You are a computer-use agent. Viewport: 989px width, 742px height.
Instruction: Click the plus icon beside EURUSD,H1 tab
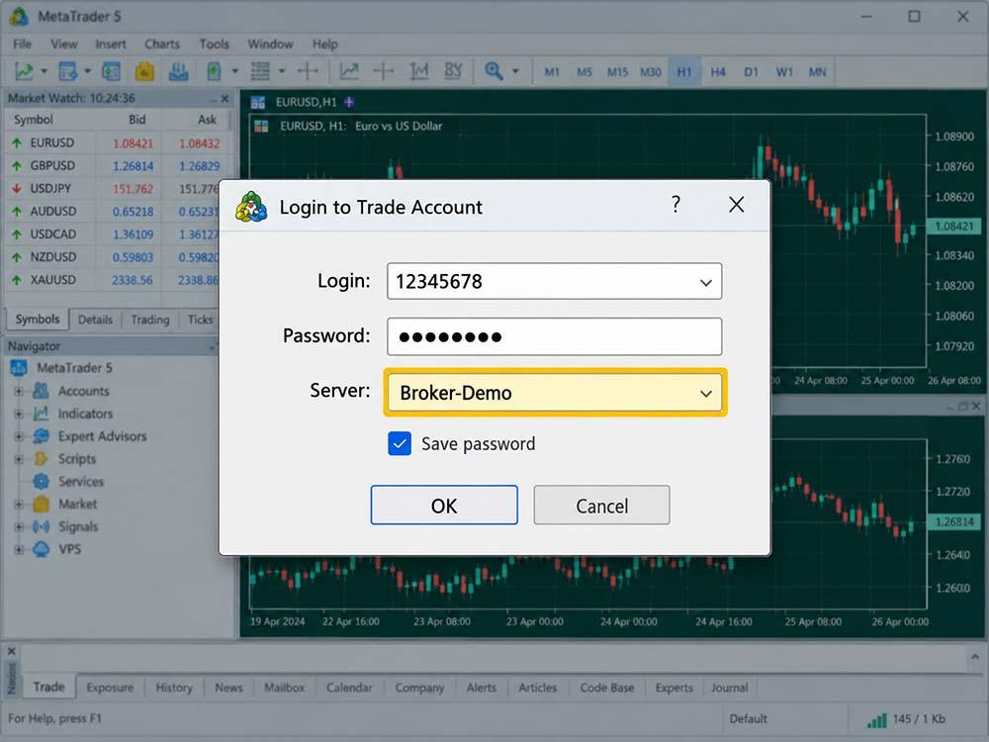coord(349,102)
